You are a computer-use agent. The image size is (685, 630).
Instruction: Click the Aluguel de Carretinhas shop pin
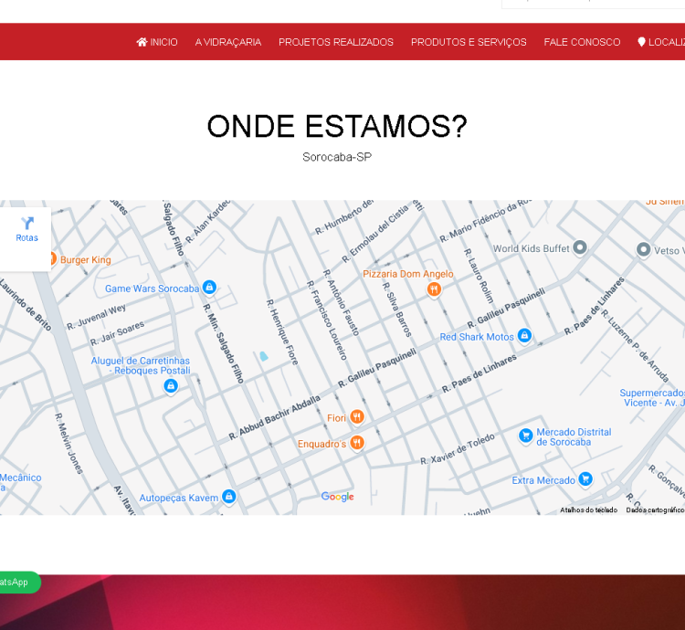170,386
